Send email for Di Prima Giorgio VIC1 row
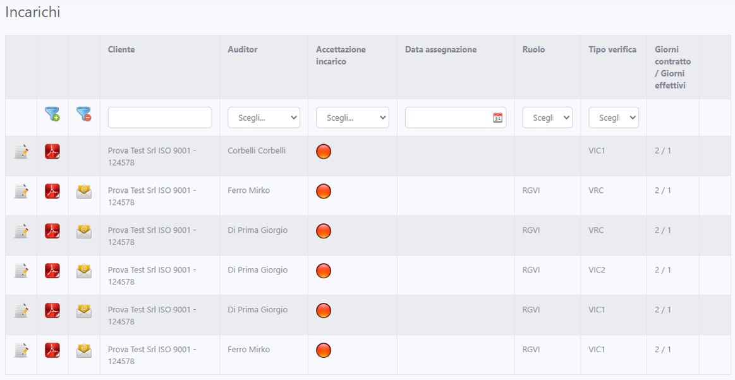Screen dimensions: 735x380 (83, 310)
